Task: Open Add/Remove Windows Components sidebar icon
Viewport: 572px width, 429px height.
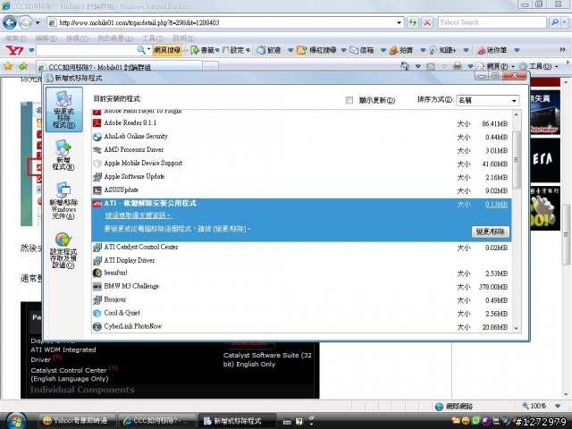Action: coord(63,200)
